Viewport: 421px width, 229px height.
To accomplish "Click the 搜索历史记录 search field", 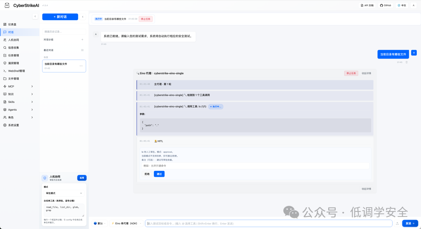I will coord(64,32).
